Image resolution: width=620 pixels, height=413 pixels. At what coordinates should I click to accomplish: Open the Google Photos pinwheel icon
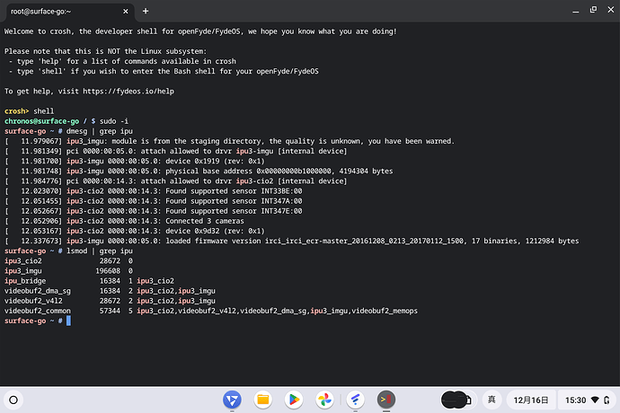(x=324, y=398)
